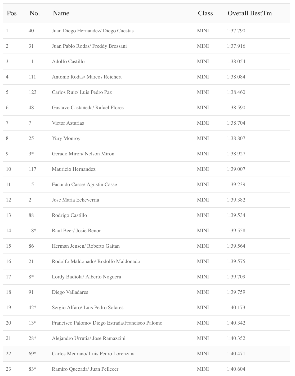Click Jose Maria Echeverria name

click(75, 200)
